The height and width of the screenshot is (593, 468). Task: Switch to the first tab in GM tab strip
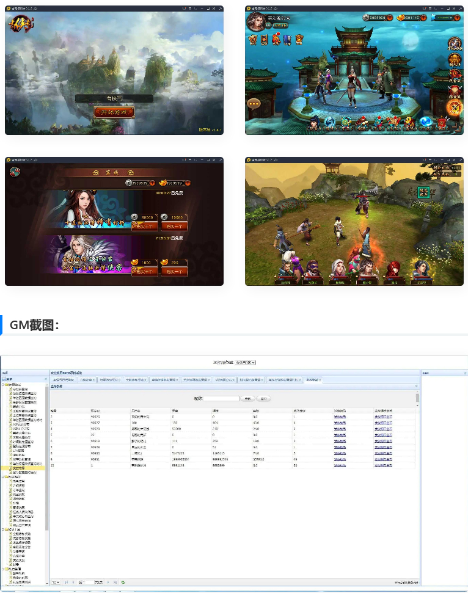click(63, 379)
